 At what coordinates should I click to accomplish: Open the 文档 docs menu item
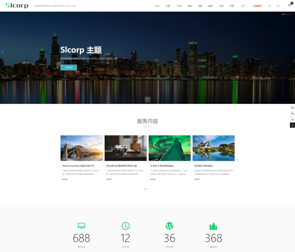click(x=221, y=6)
